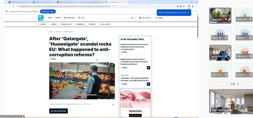
Task: Click the HOME breadcrumb above the headline
Action: pyautogui.click(x=51, y=32)
